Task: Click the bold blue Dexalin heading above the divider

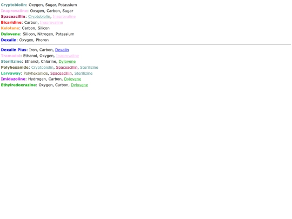Action: point(9,40)
